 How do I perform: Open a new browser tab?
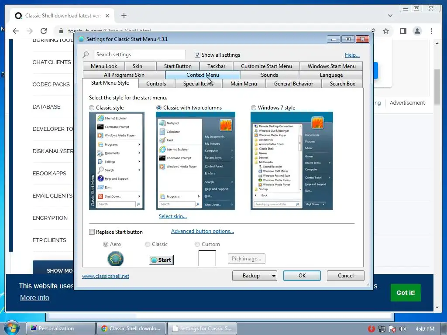tap(124, 16)
